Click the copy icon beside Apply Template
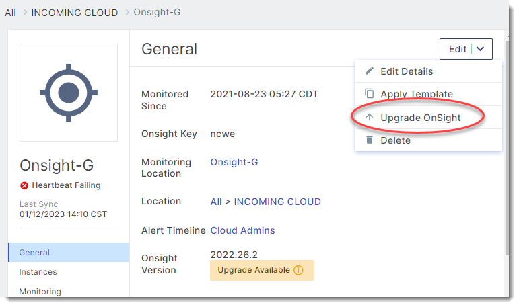This screenshot has height=307, width=519. coord(369,94)
